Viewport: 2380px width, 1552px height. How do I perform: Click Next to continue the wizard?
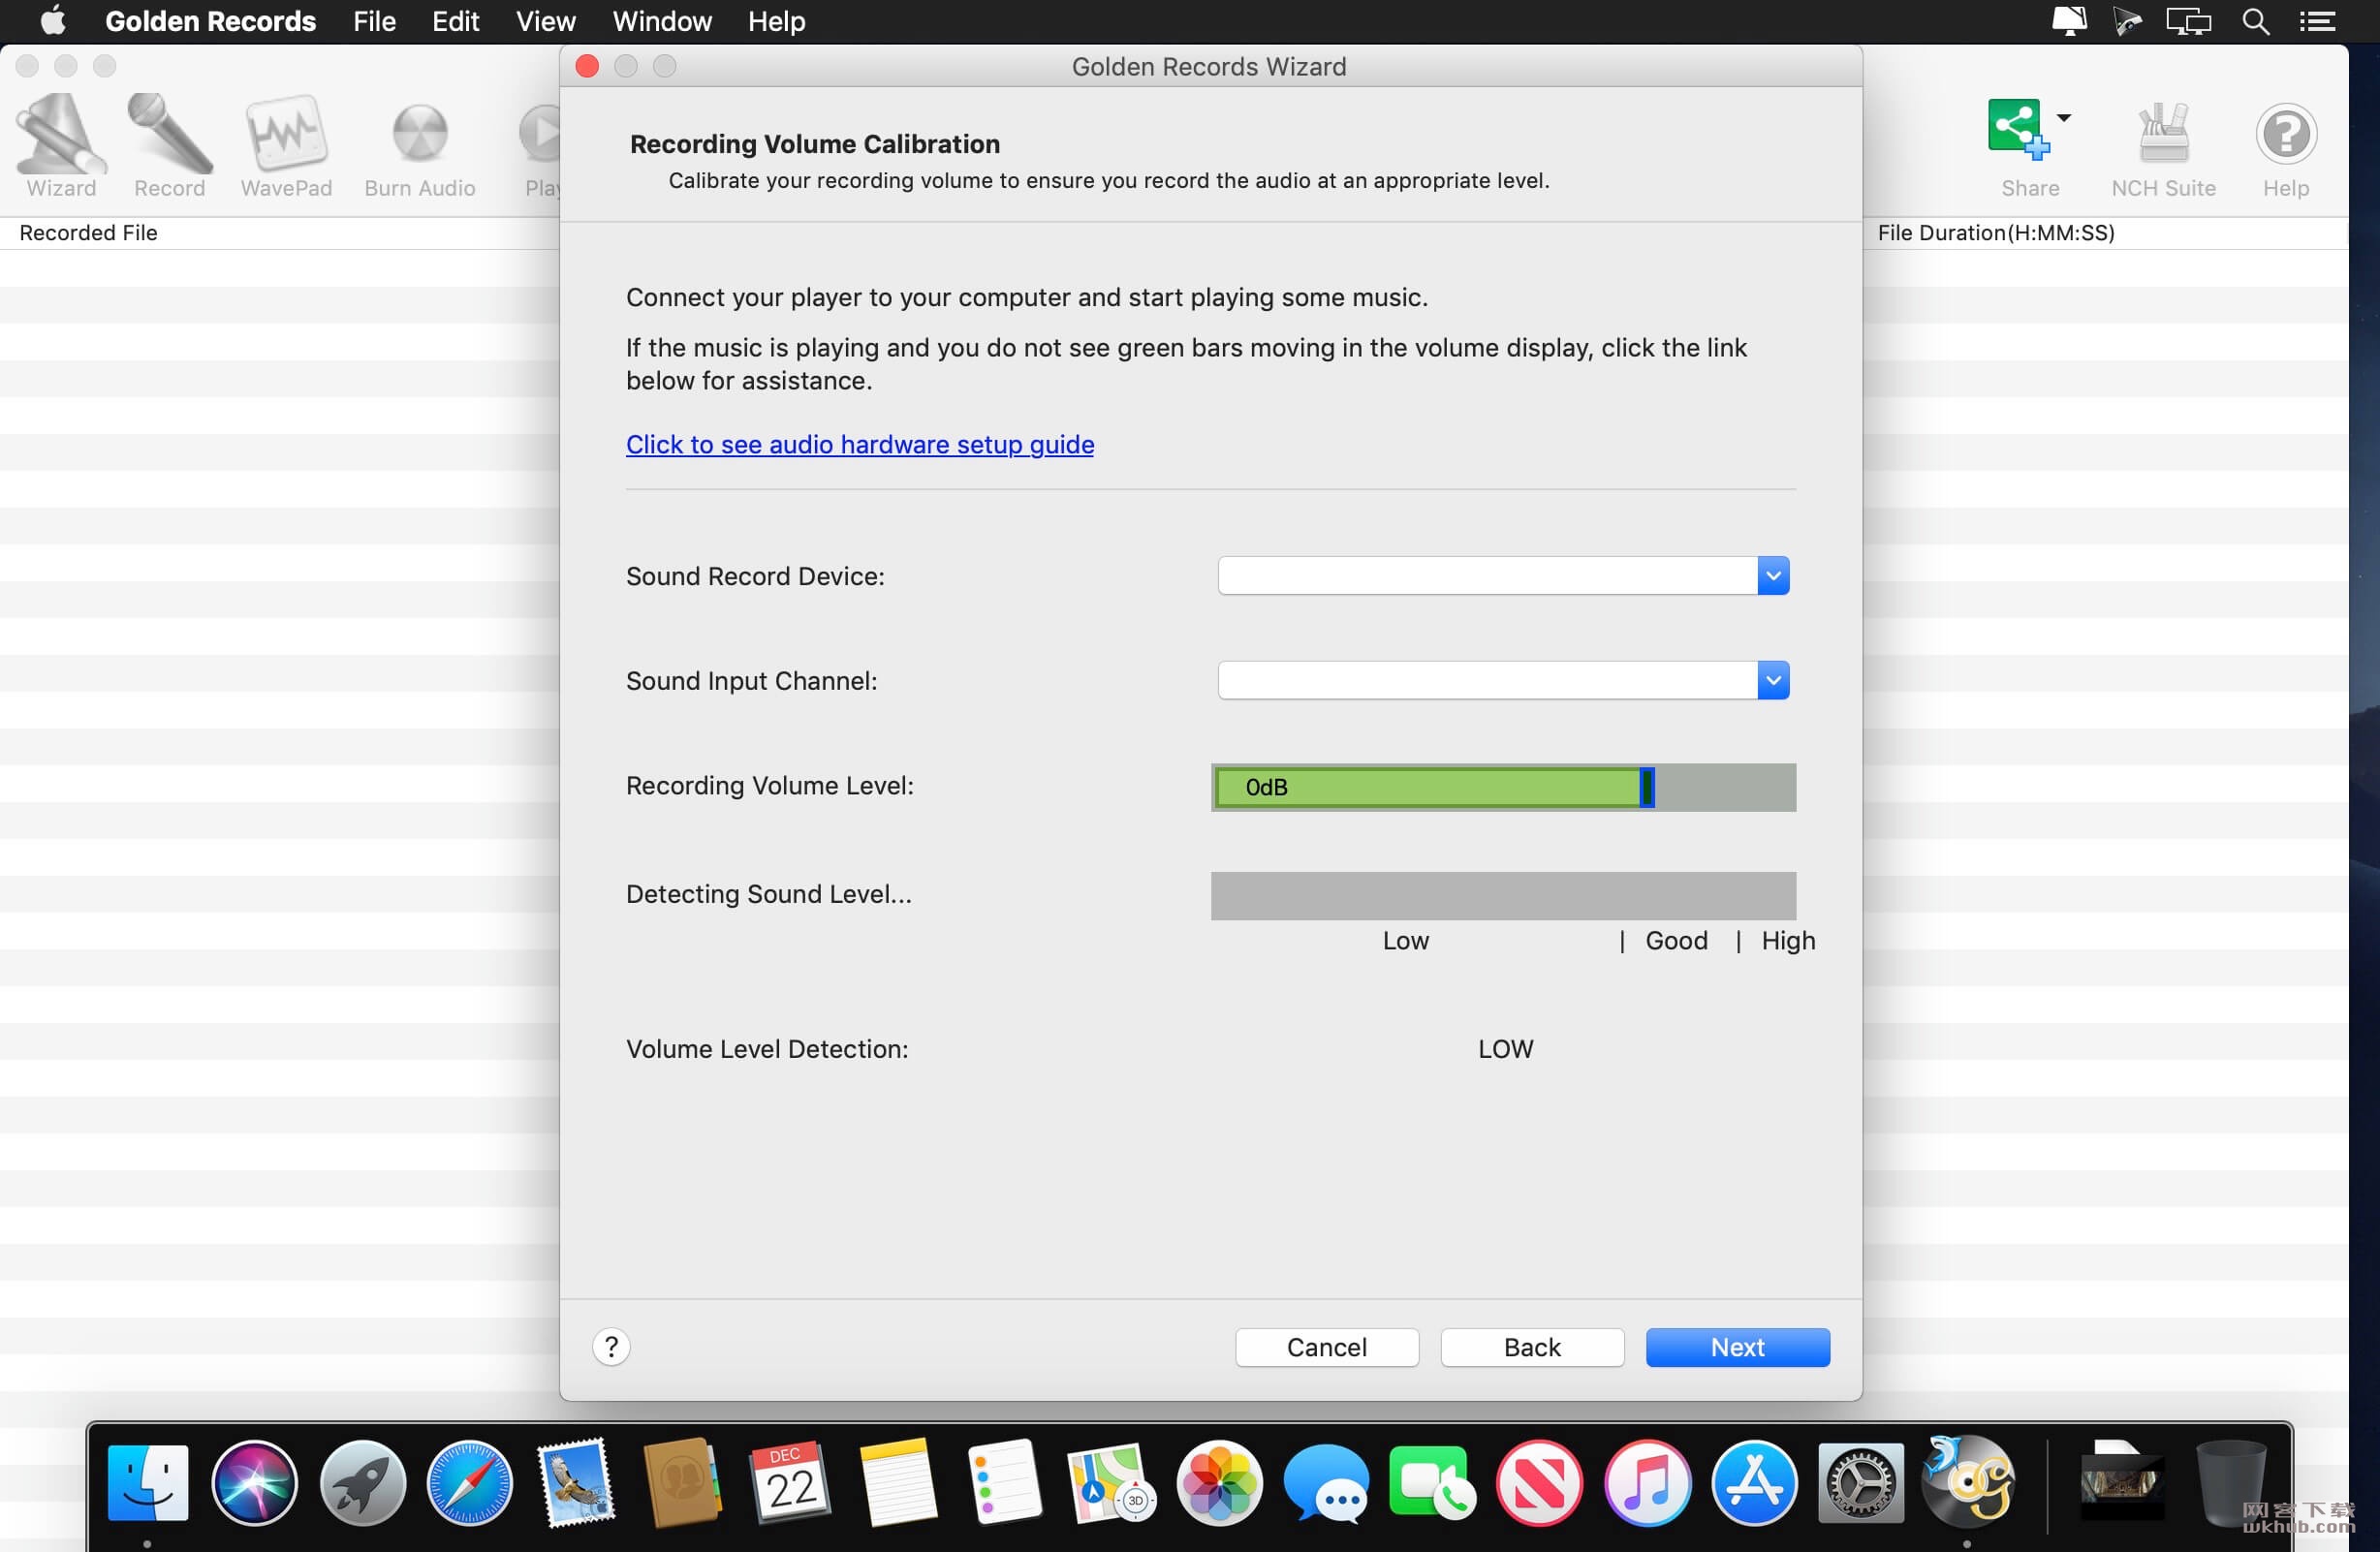(x=1737, y=1346)
